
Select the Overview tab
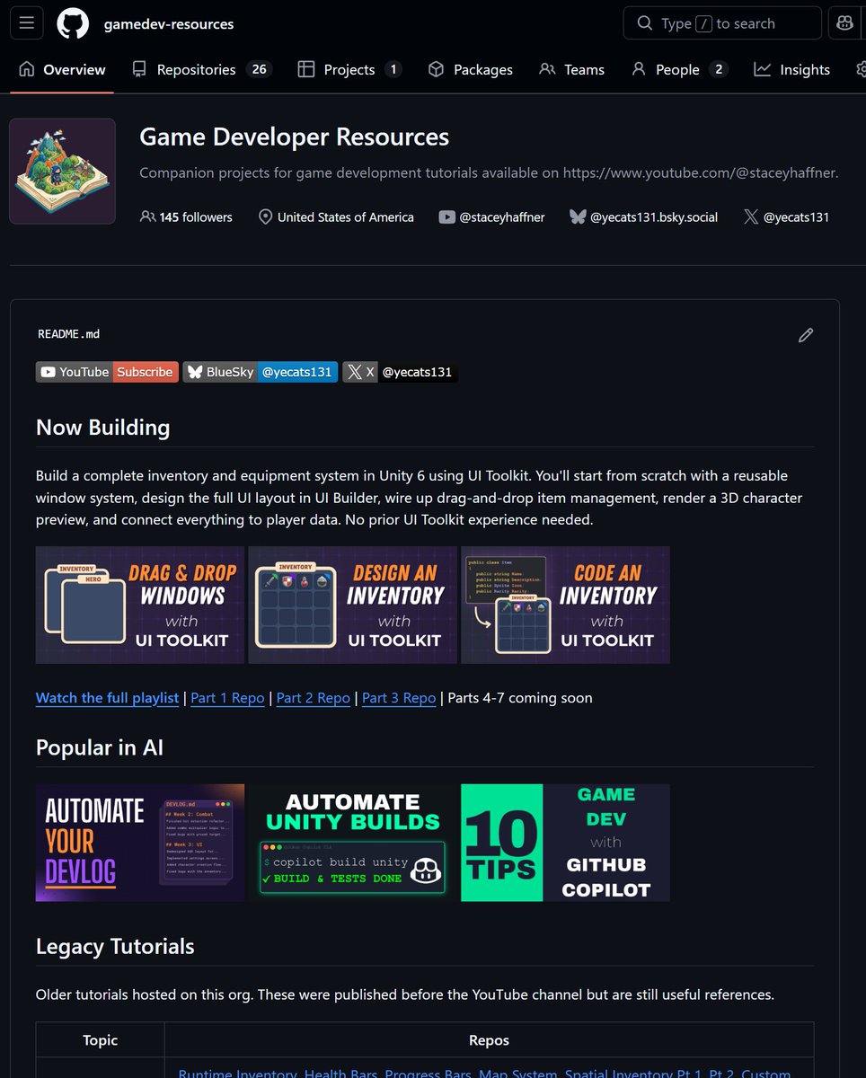click(x=62, y=69)
